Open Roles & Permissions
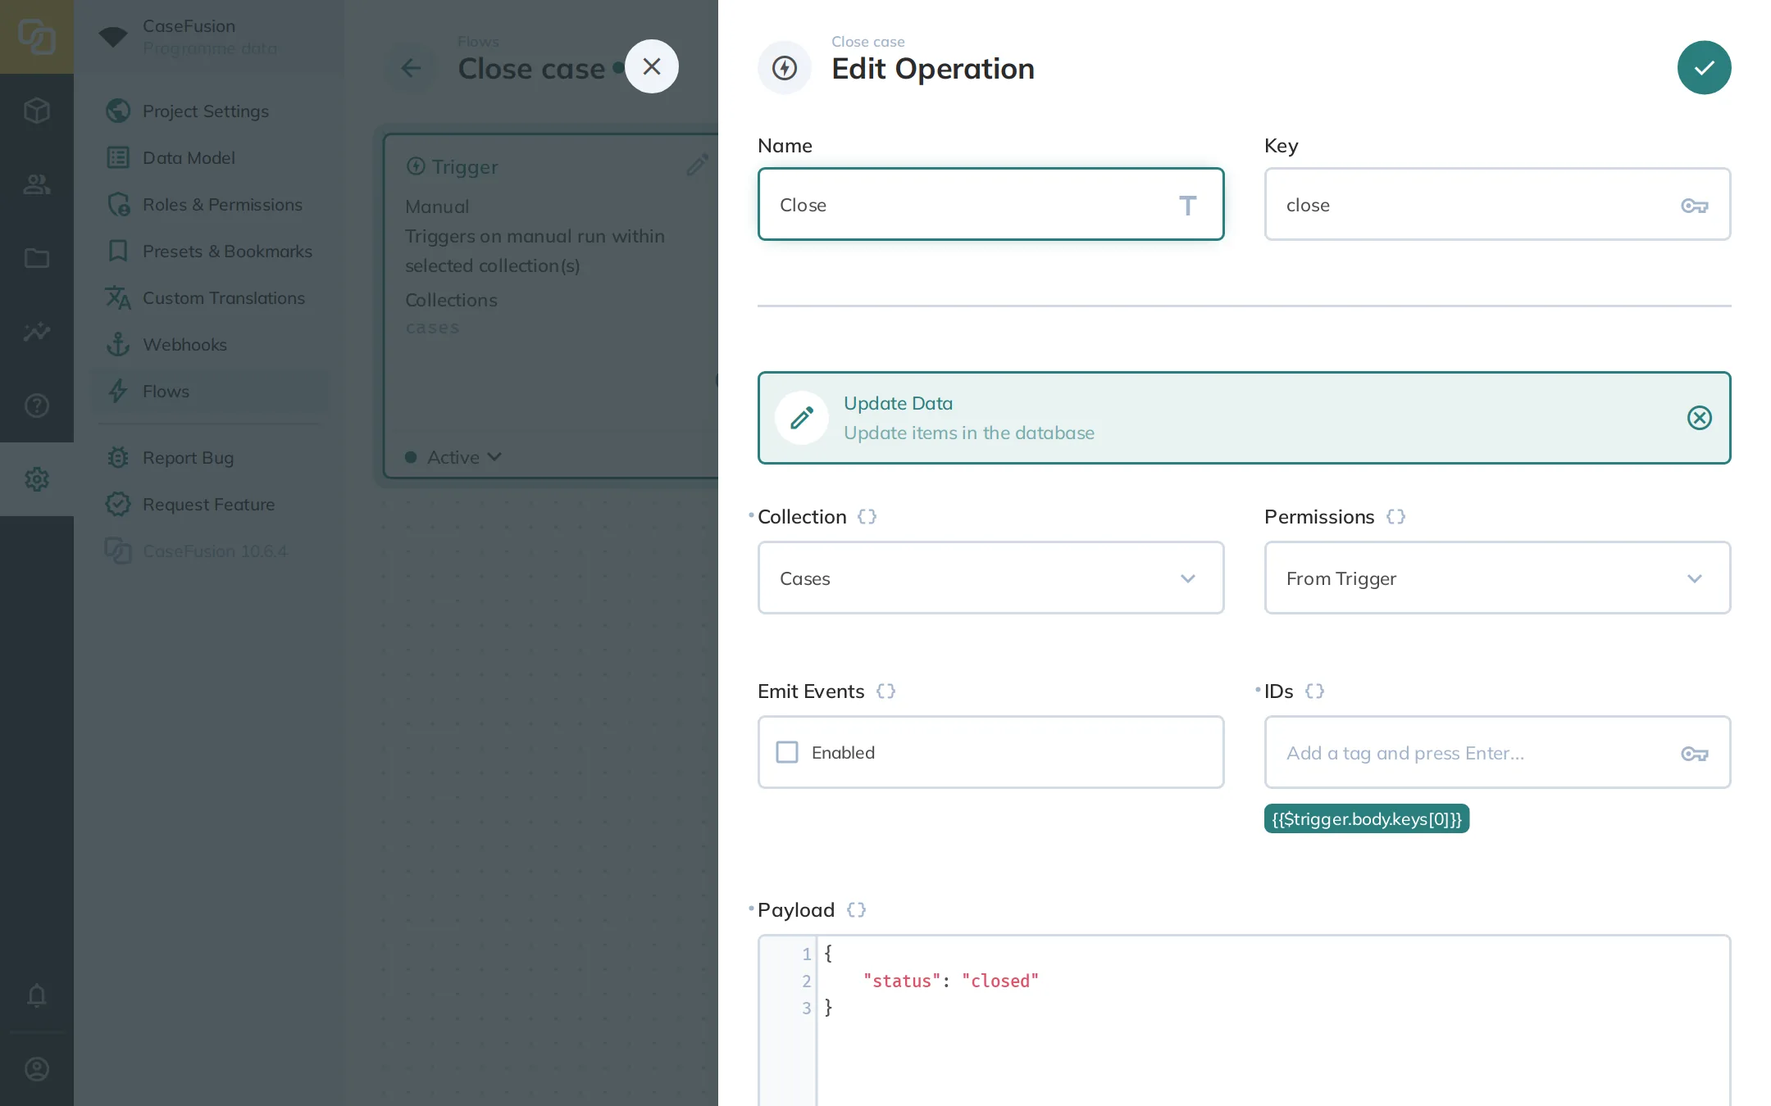The height and width of the screenshot is (1106, 1771). 209,204
